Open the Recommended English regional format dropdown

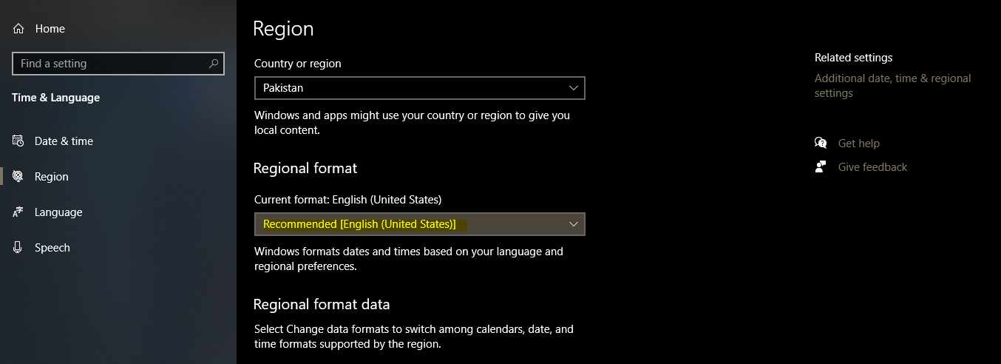pos(419,224)
